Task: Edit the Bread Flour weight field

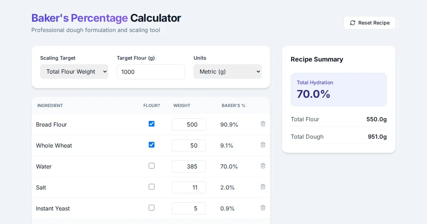Action: pos(189,124)
